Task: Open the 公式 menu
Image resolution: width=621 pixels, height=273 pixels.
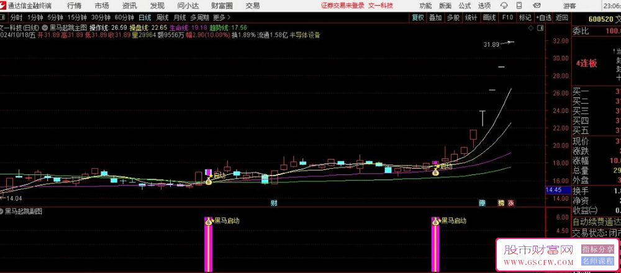Action: (465, 6)
